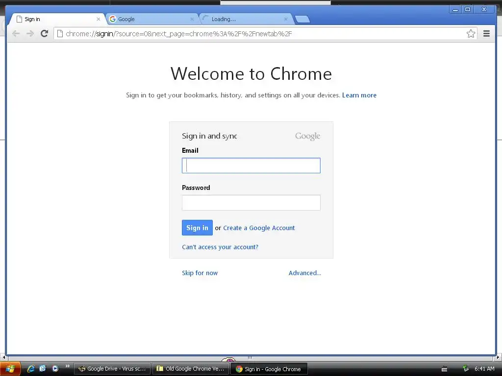Restore down the Chrome window
Viewport: 502px width, 376px height.
tap(467, 10)
